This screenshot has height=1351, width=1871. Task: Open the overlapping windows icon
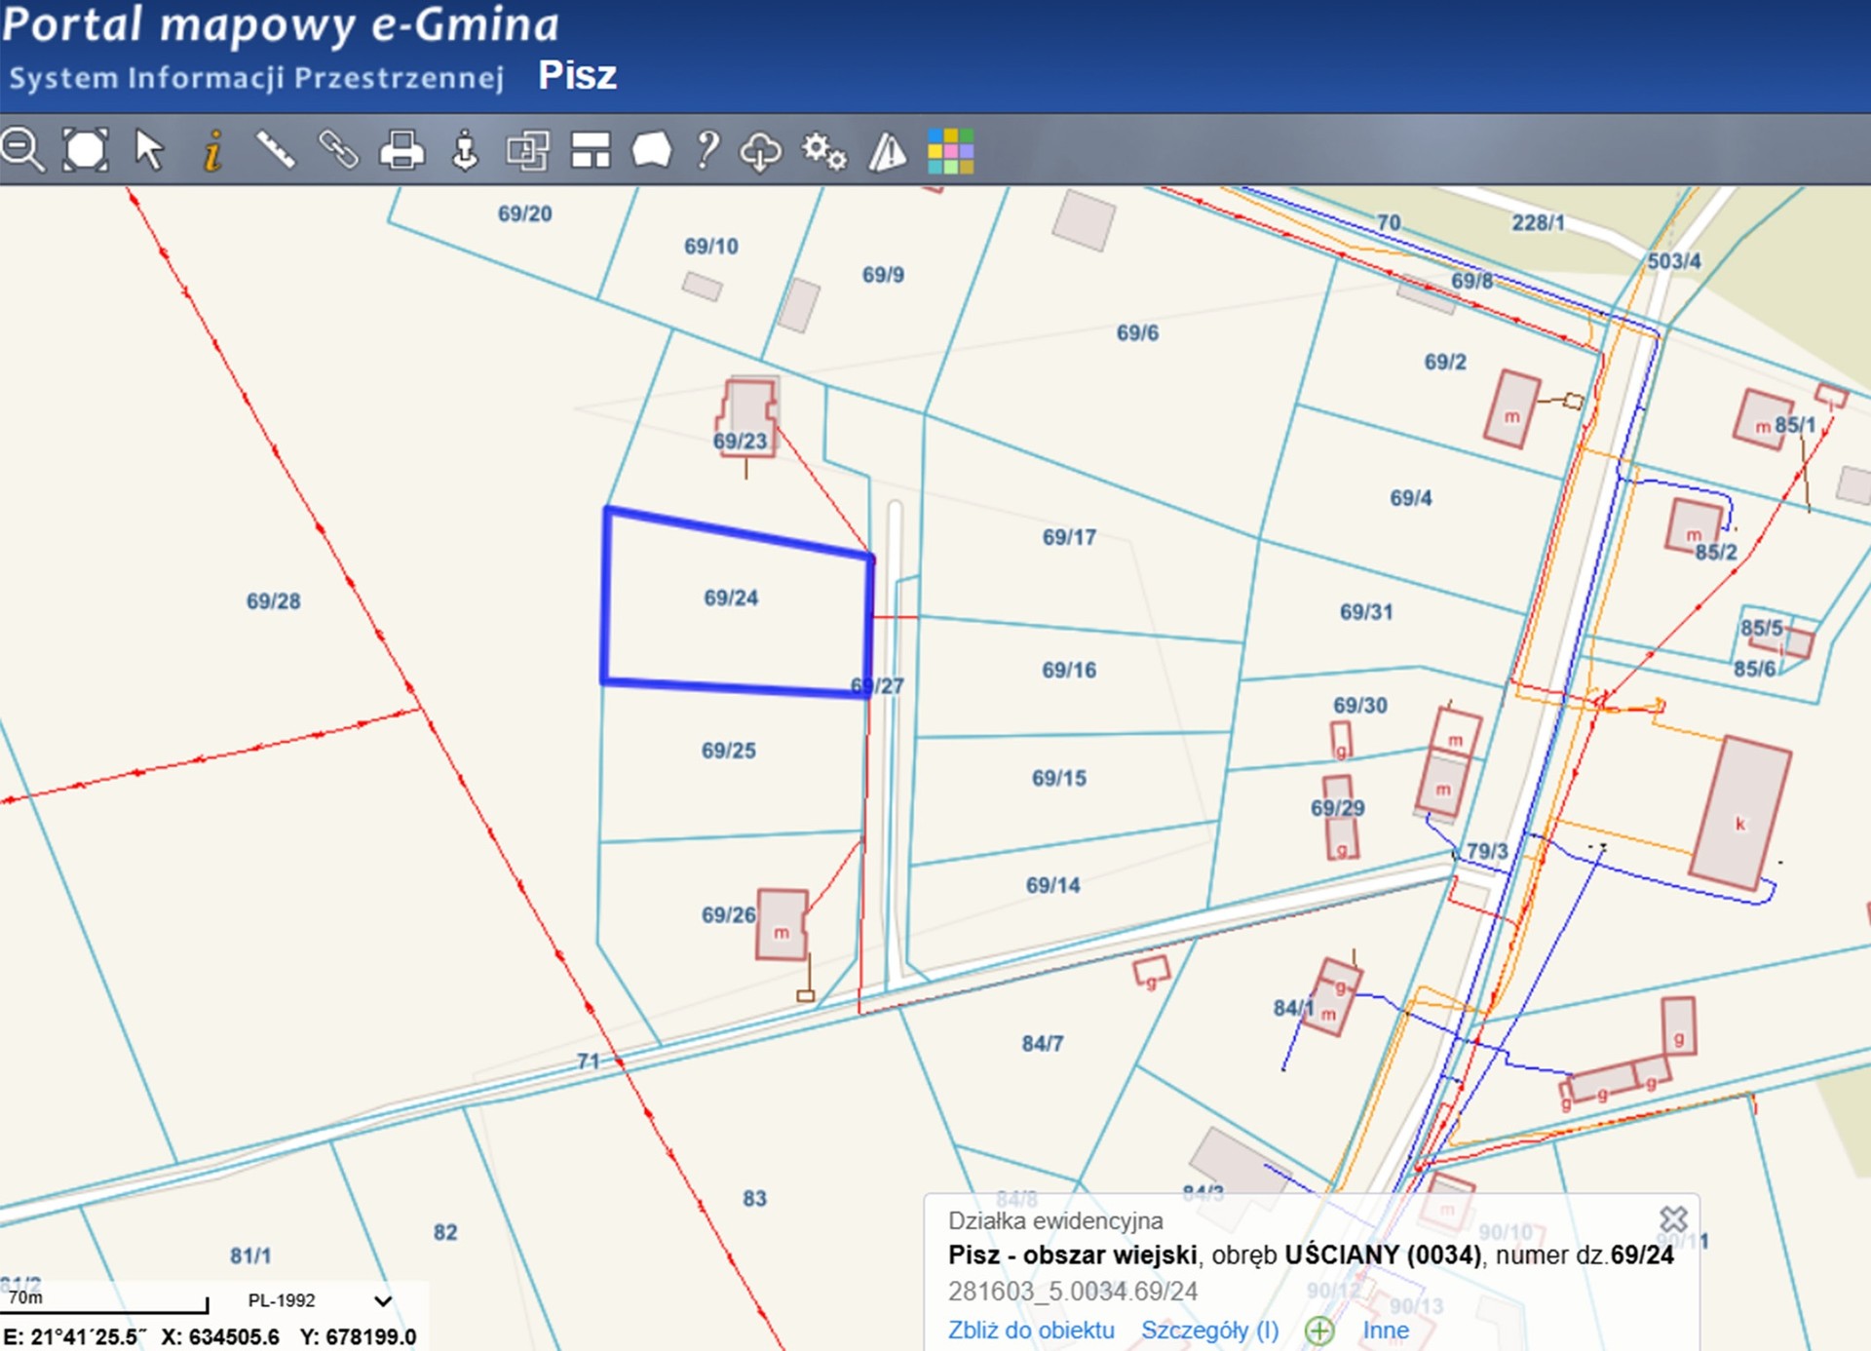point(528,150)
